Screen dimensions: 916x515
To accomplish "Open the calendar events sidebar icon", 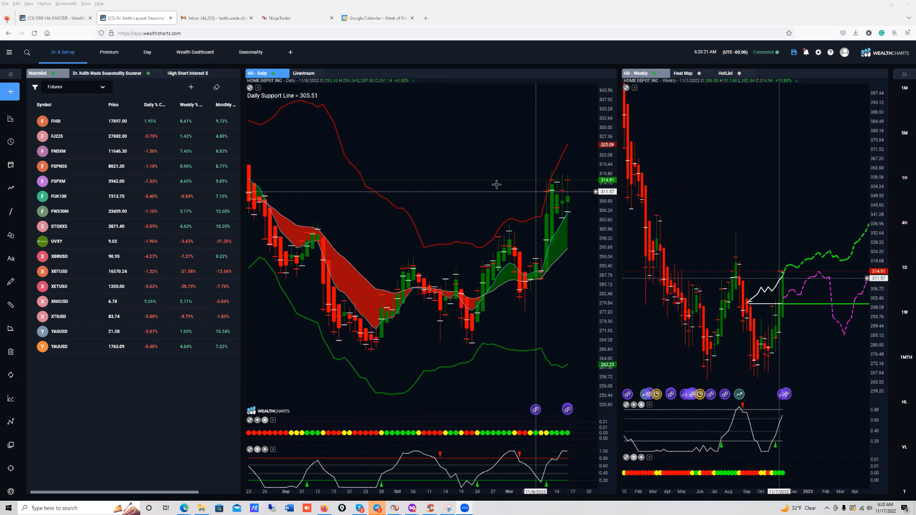I will (10, 165).
